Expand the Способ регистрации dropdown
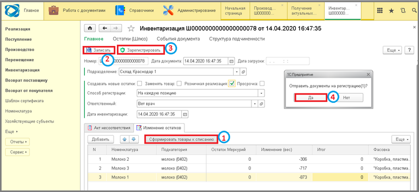The width and height of the screenshot is (419, 192). click(261, 93)
